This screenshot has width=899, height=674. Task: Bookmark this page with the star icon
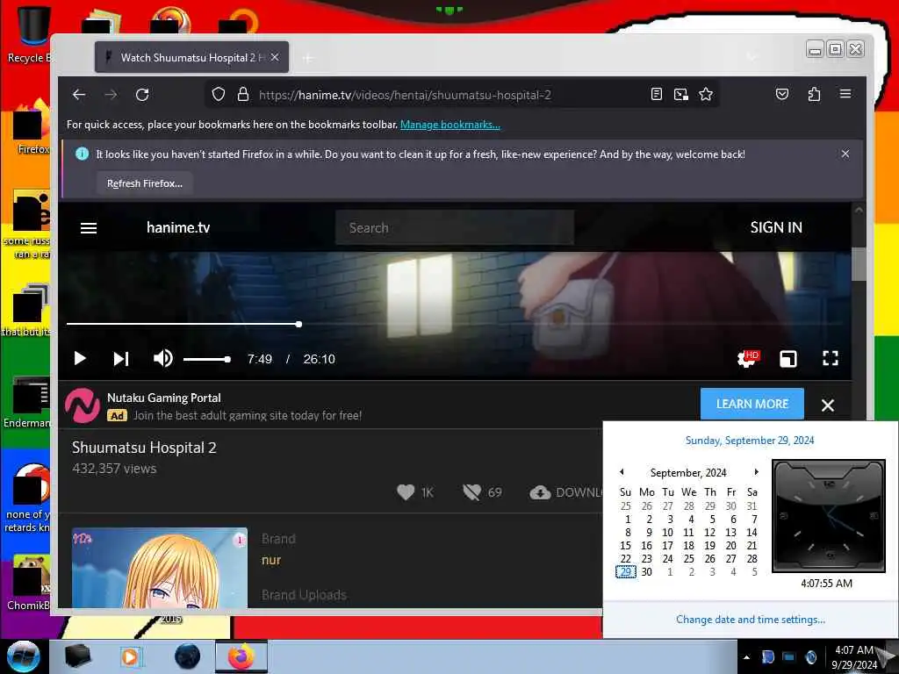[706, 94]
